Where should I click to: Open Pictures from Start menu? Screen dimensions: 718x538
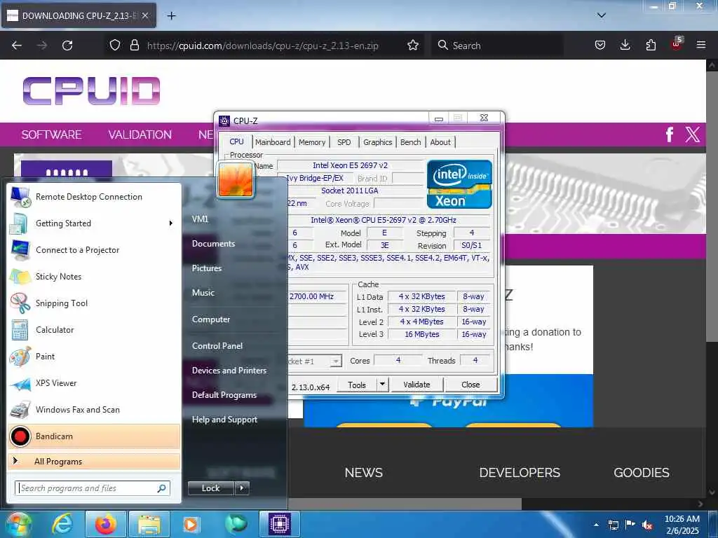(x=207, y=268)
